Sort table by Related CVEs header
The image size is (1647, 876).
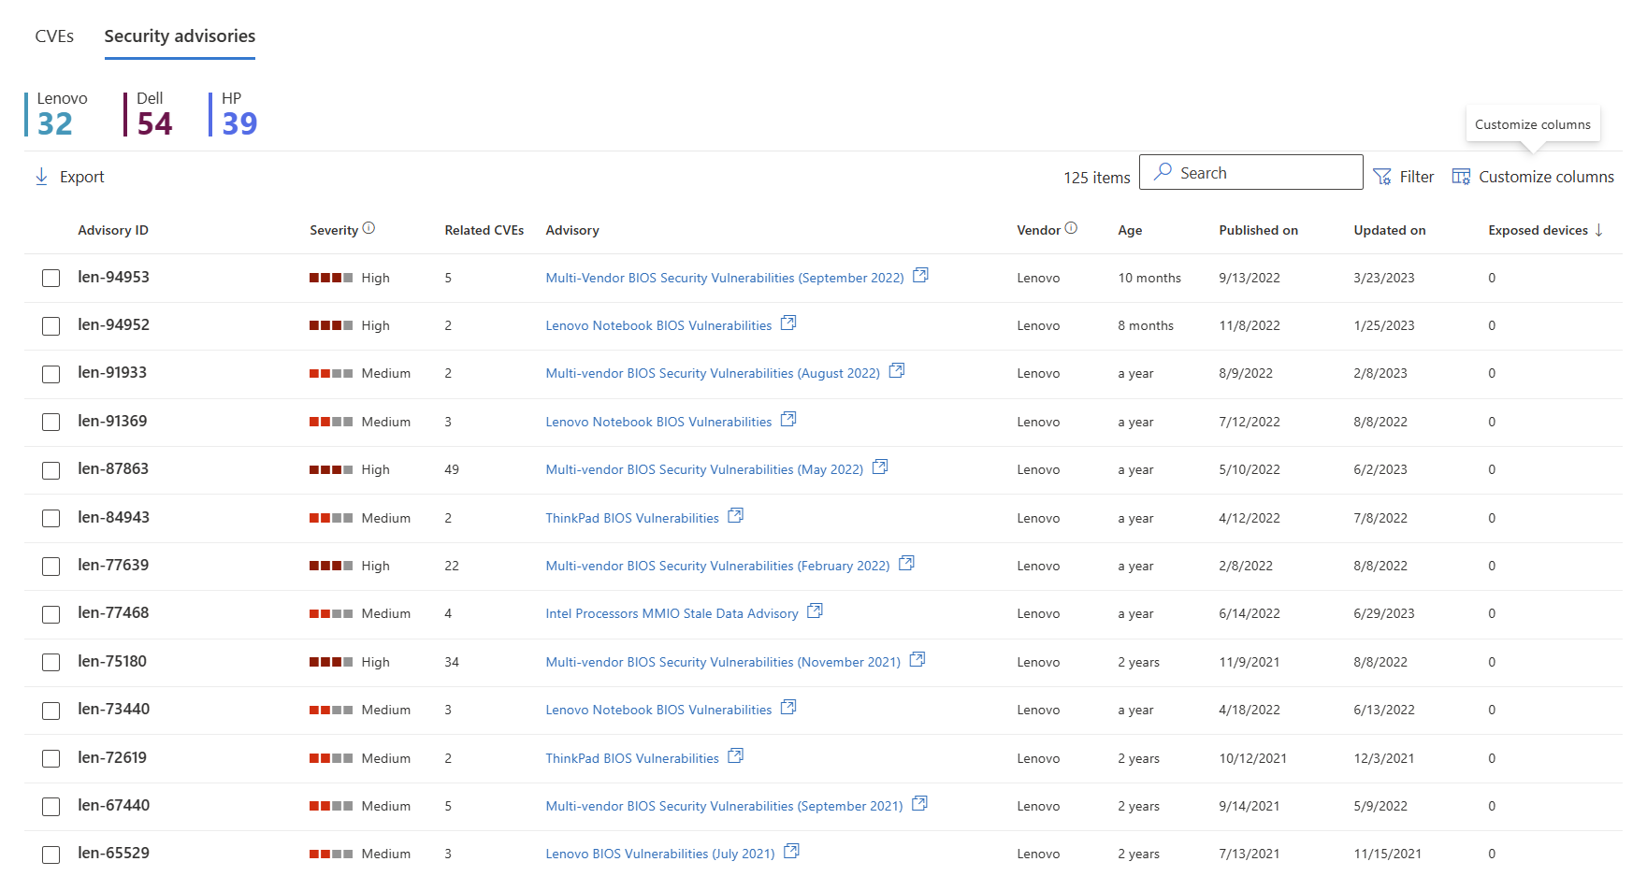tap(484, 230)
